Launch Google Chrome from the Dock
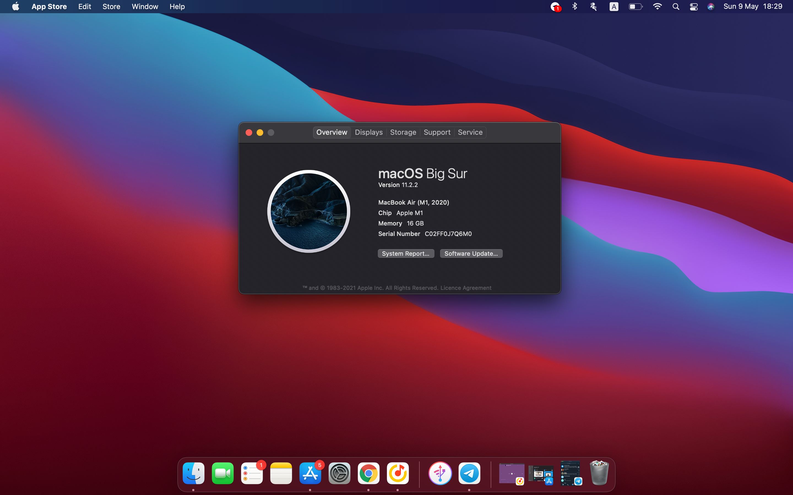 pos(368,473)
